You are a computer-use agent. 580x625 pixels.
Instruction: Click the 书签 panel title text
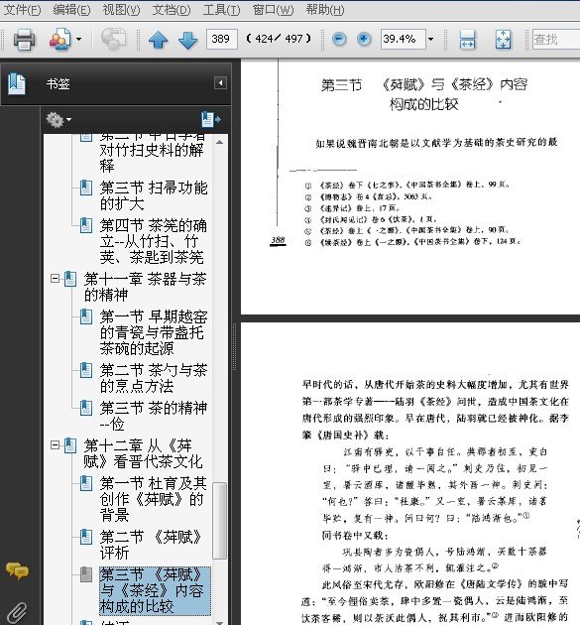(x=58, y=83)
